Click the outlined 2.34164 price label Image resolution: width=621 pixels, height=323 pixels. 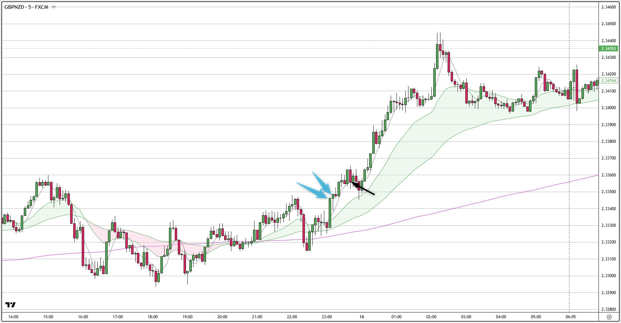tap(609, 81)
